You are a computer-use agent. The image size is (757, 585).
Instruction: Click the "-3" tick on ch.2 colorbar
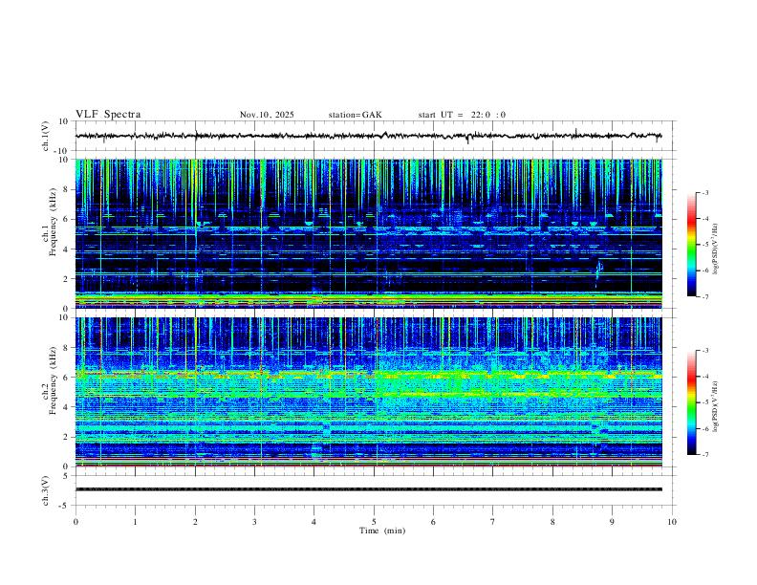(705, 351)
